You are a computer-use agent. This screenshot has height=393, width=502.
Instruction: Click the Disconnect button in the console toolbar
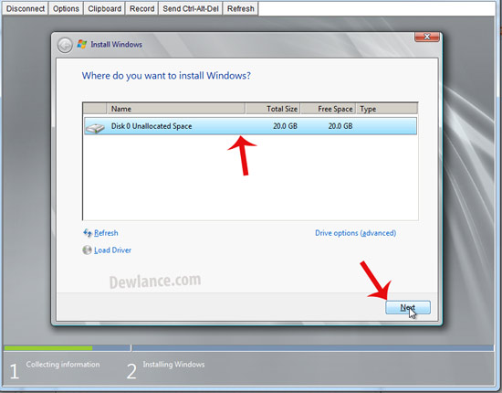pyautogui.click(x=26, y=8)
